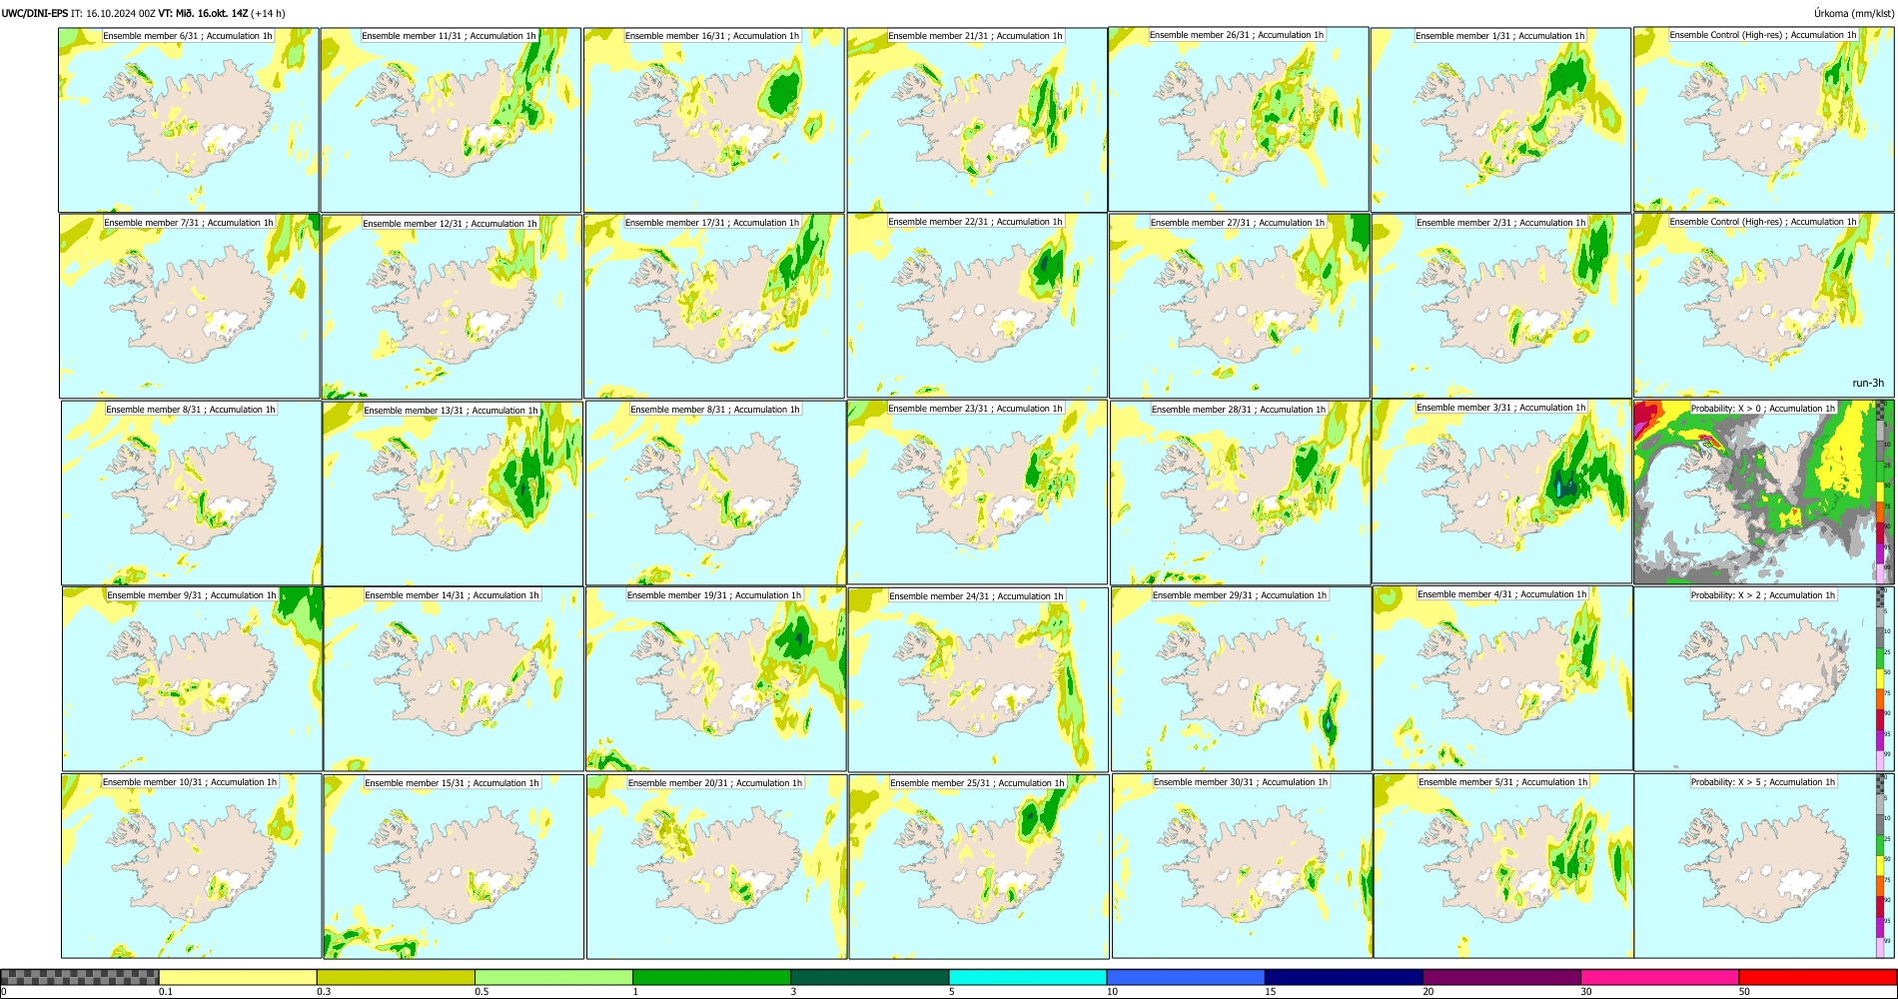Select the purple 20–30 legend swatch
This screenshot has height=999, width=1898.
pos(1501,977)
